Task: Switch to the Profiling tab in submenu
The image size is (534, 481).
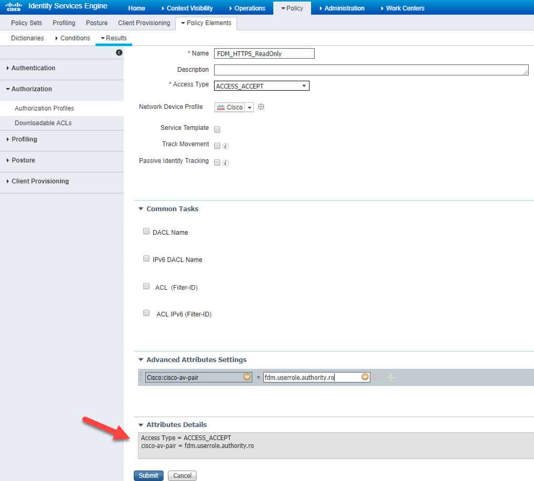Action: [x=64, y=23]
